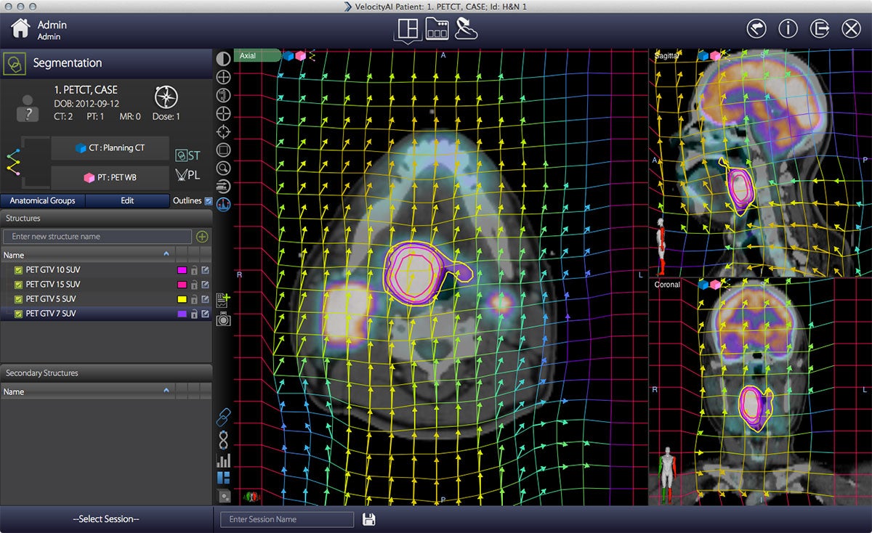This screenshot has width=872, height=533.
Task: Select PT : PET WB volume
Action: point(110,176)
